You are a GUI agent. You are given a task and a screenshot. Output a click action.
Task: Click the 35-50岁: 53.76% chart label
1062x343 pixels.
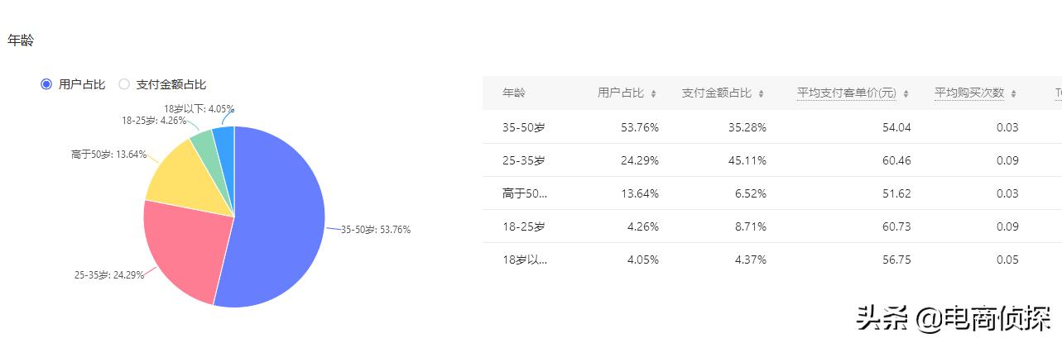376,230
